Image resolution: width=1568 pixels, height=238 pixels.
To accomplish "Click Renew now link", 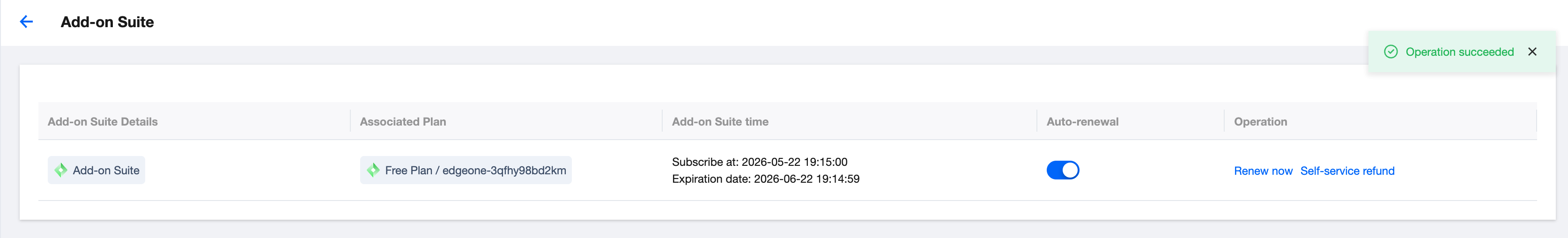I will [1263, 171].
